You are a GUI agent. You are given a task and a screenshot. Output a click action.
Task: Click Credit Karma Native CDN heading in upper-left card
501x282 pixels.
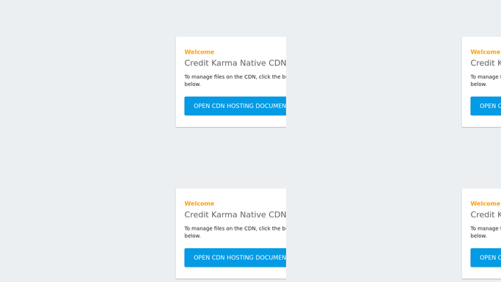[235, 63]
